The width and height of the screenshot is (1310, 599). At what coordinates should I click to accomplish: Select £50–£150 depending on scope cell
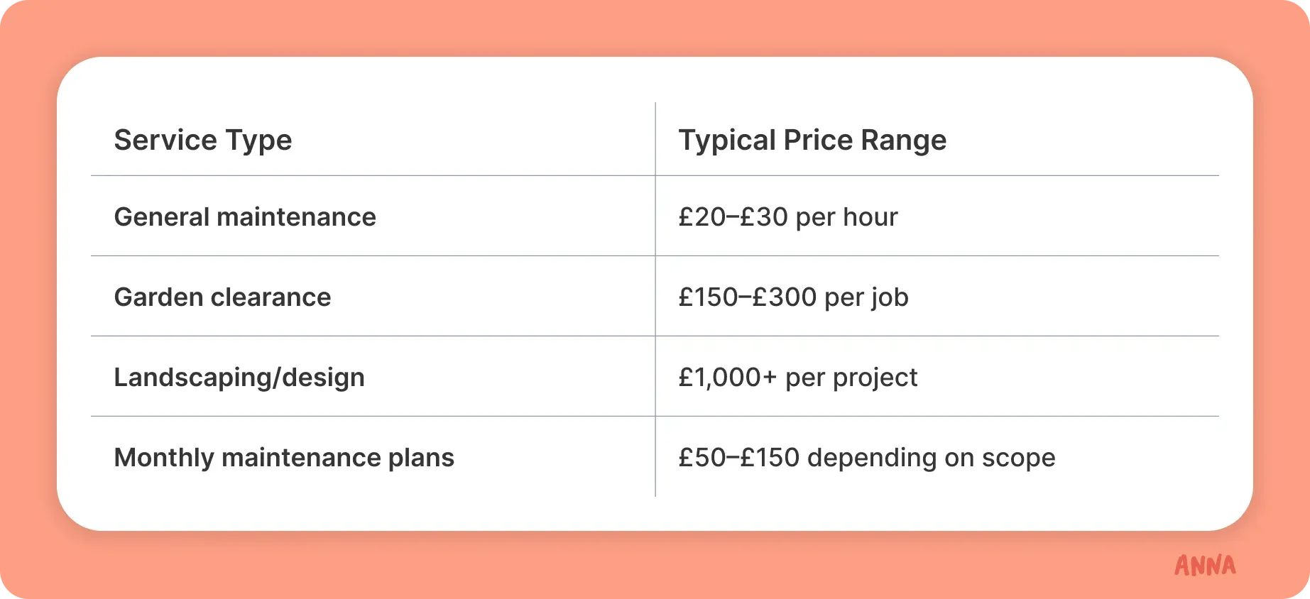pyautogui.click(x=867, y=458)
